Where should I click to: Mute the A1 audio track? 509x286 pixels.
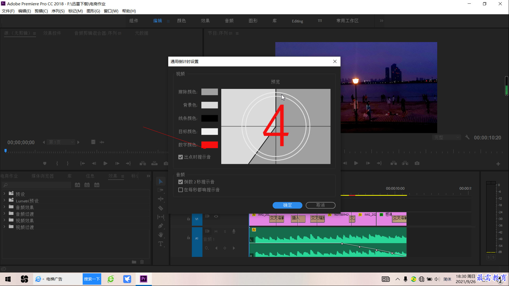pos(216,231)
